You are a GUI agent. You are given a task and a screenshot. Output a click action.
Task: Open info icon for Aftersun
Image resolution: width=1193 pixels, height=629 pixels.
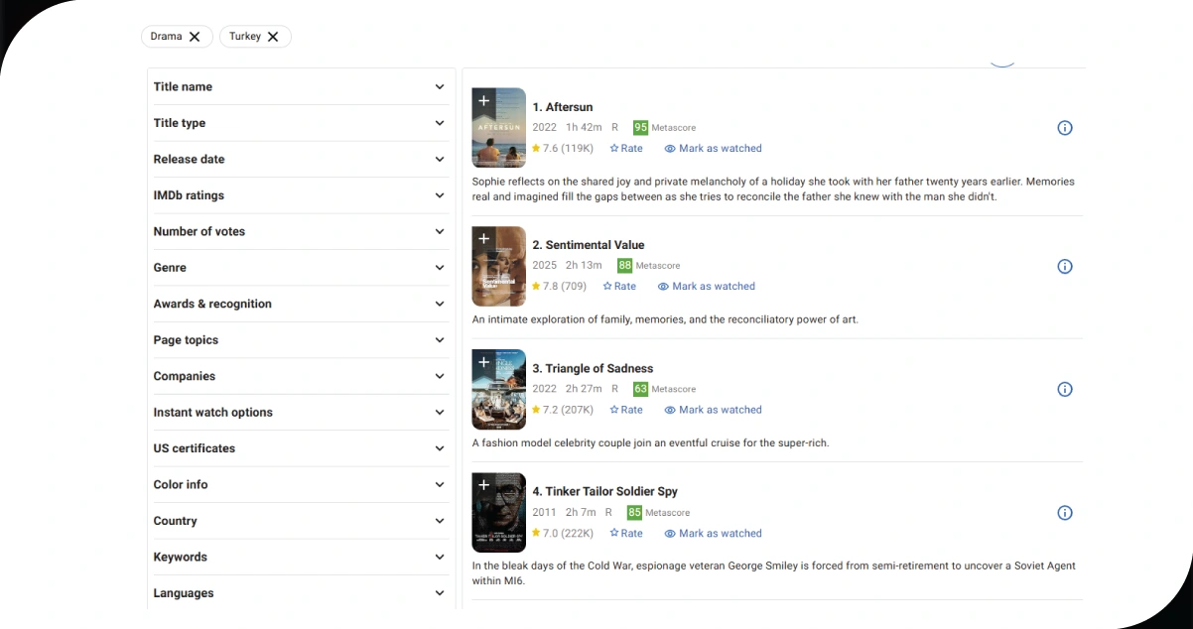click(x=1065, y=128)
